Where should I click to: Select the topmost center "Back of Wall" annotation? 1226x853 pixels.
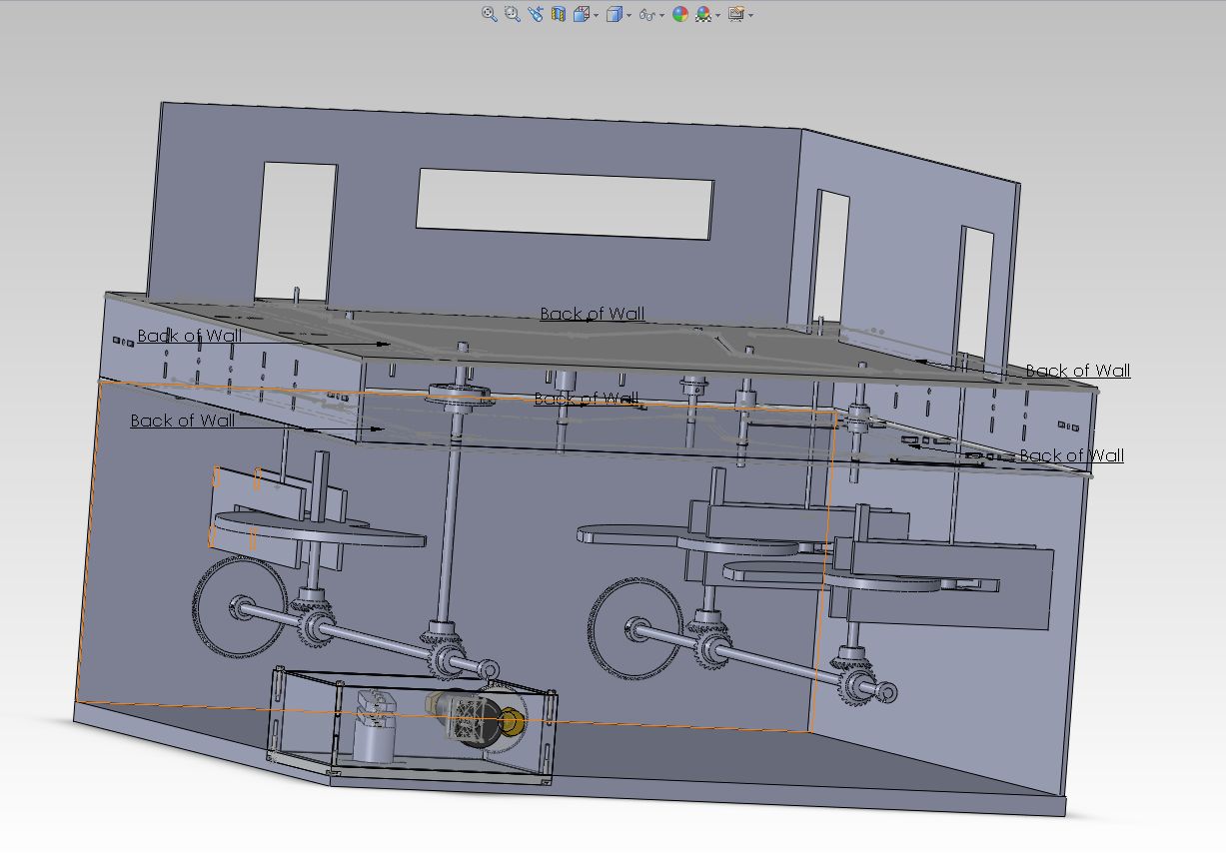tap(592, 314)
